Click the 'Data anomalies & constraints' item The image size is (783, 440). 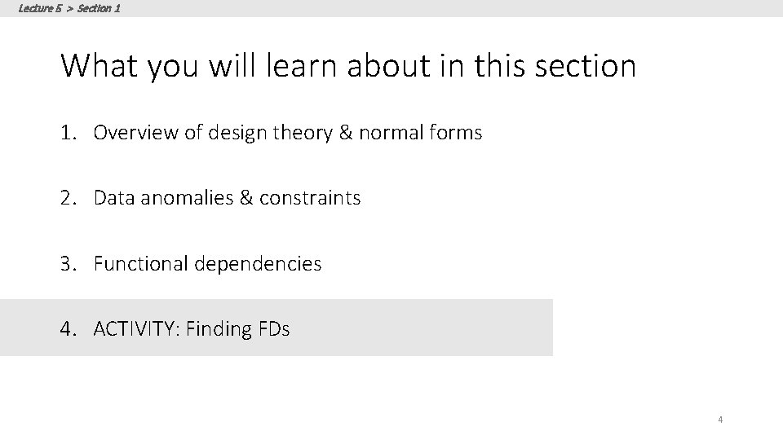tap(227, 198)
